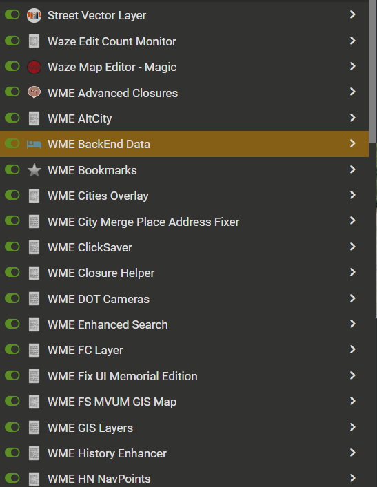The height and width of the screenshot is (487, 377).
Task: Click the WME Enhanced Search icon
Action: tap(34, 324)
